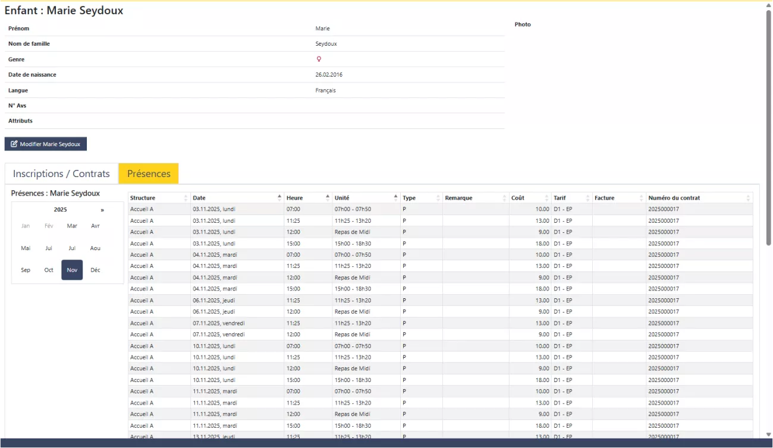This screenshot has width=773, height=448.
Task: Select Déc in the month picker
Action: coord(95,270)
